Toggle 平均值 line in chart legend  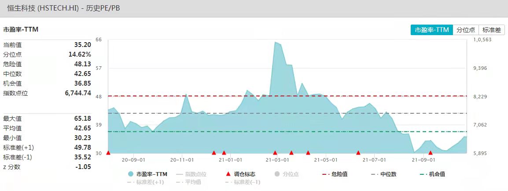[188, 182]
